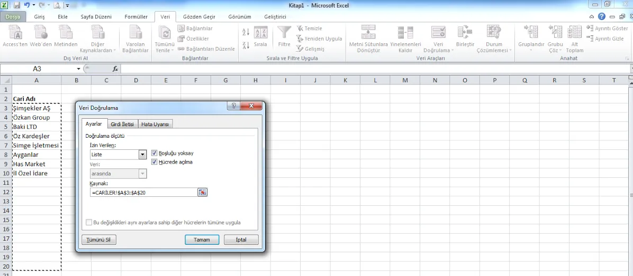633x276 pixels.
Task: Click the Access'ten import icon
Action: (x=15, y=34)
